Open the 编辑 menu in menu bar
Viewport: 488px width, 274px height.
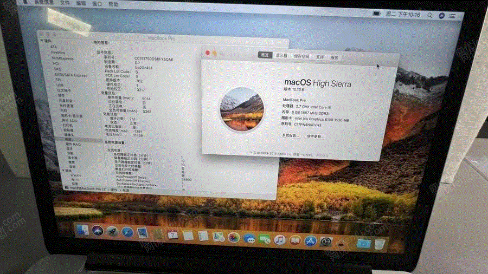tap(81, 3)
